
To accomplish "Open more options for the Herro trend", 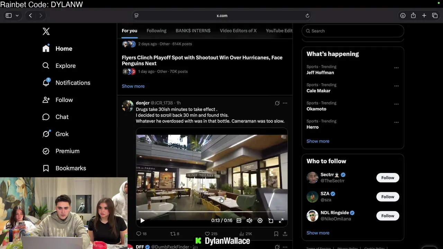I will coord(396,122).
